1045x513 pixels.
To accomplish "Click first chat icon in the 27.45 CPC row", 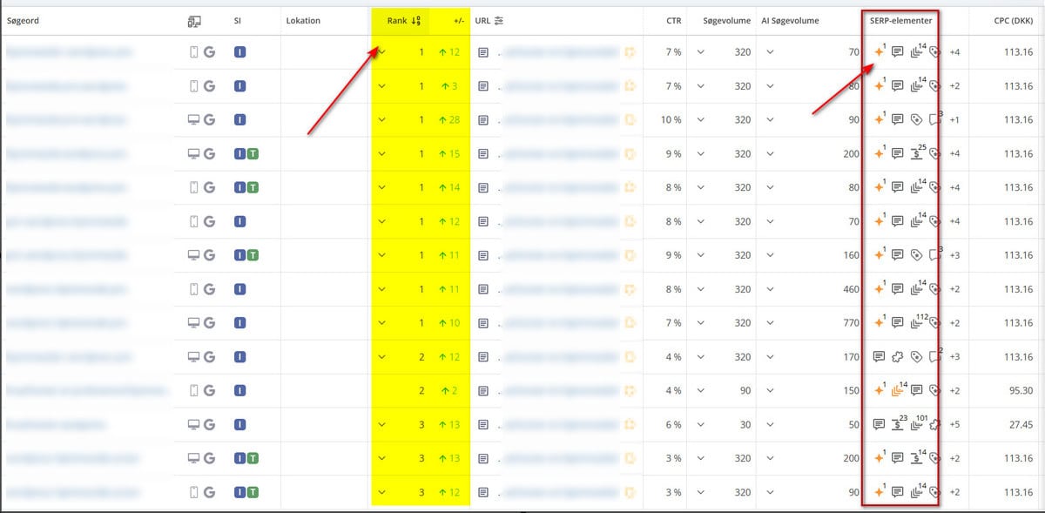I will point(879,425).
